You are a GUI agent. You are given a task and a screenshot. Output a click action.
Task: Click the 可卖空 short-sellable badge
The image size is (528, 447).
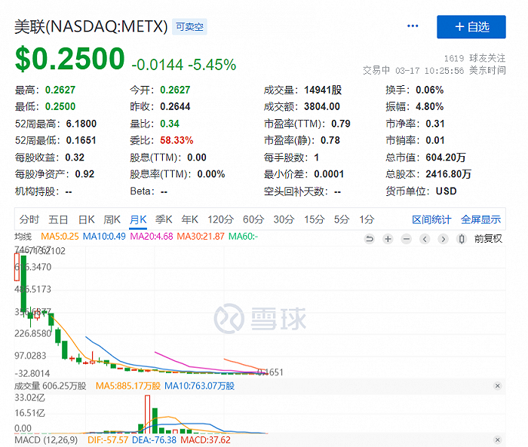189,26
